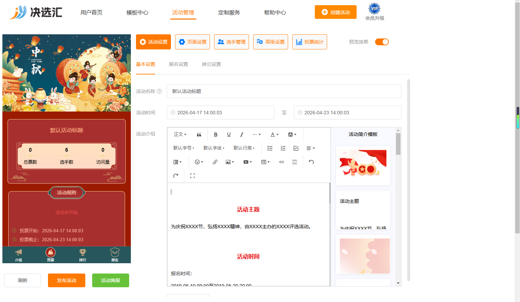The width and height of the screenshot is (520, 302).
Task: Click the 活动规则 button in the preview
Action: [x=66, y=193]
